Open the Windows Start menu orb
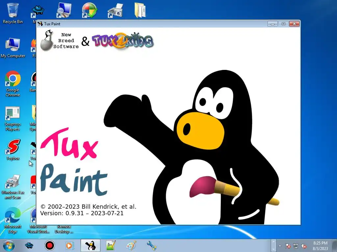This screenshot has height=252, width=337. (9, 245)
